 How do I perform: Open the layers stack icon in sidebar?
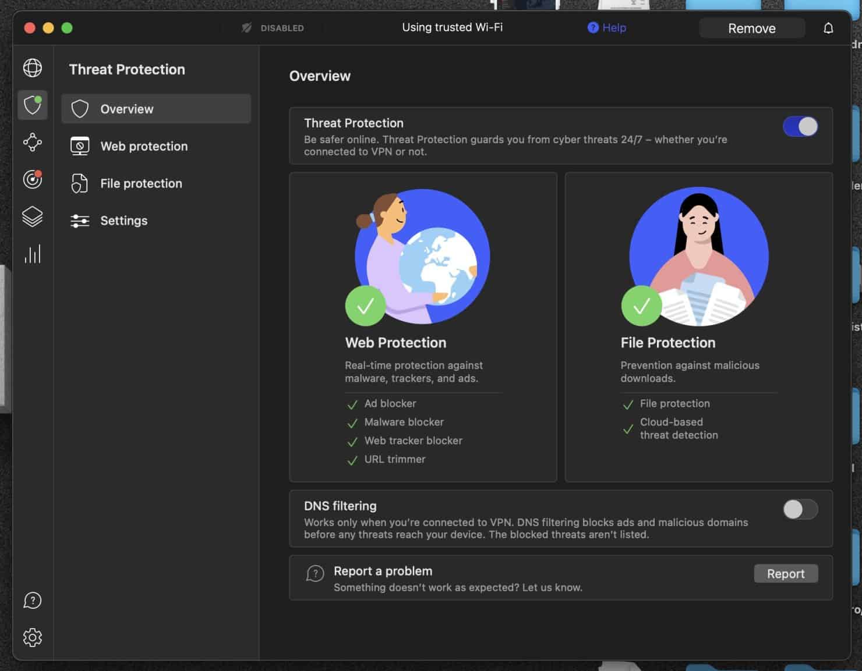33,216
